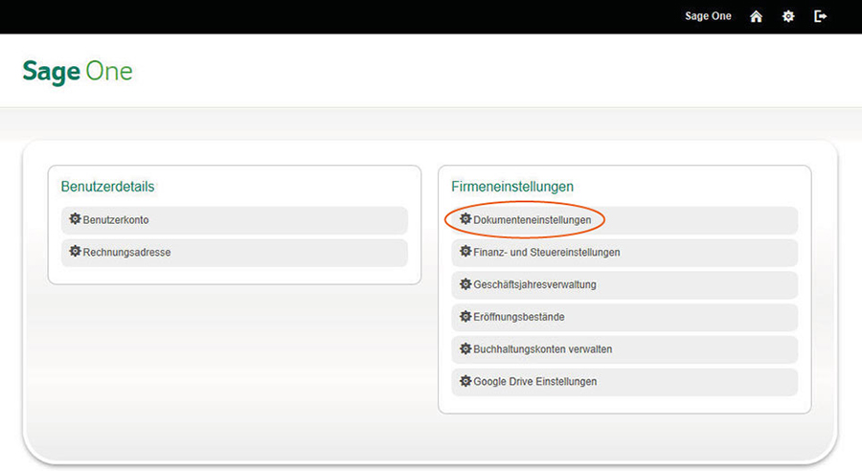Image resolution: width=862 pixels, height=471 pixels.
Task: Click the large Sage One logo
Action: click(78, 72)
